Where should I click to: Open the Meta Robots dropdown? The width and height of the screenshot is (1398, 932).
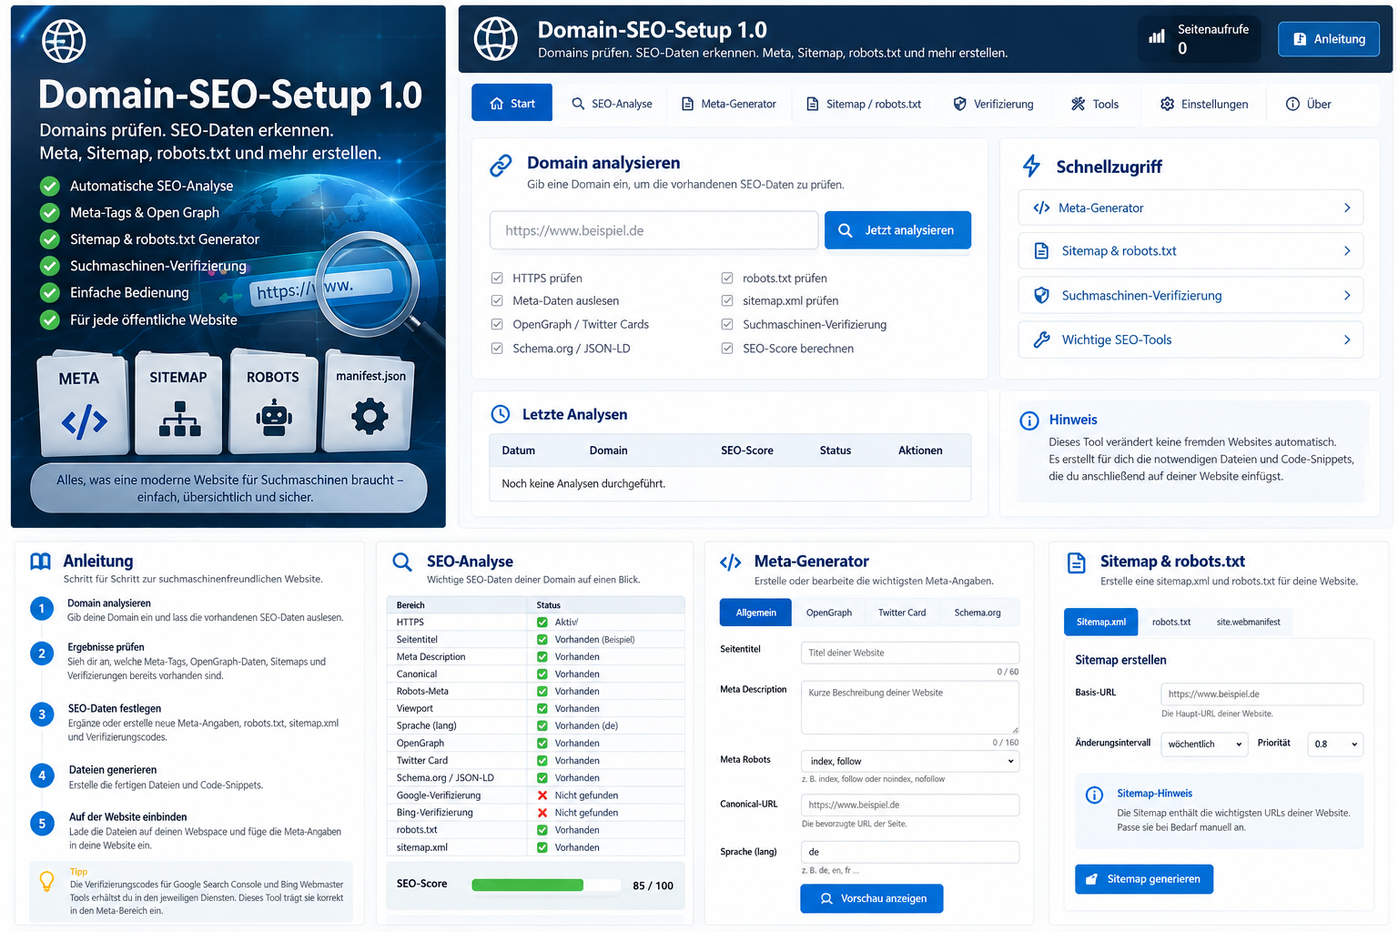click(x=910, y=761)
